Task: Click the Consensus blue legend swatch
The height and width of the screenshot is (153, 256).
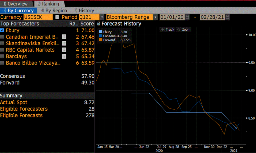Action: 101,36
